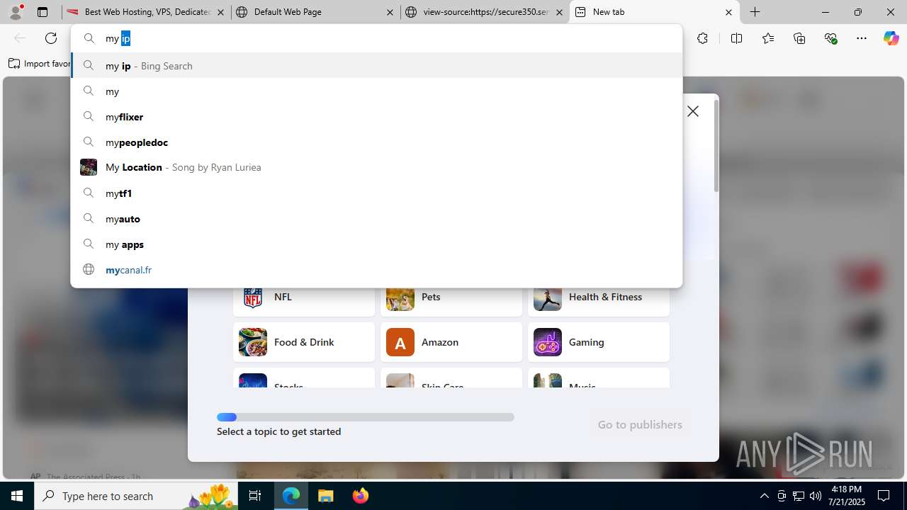The image size is (907, 510).
Task: Close the Best Web Hosting tab
Action: pyautogui.click(x=221, y=12)
